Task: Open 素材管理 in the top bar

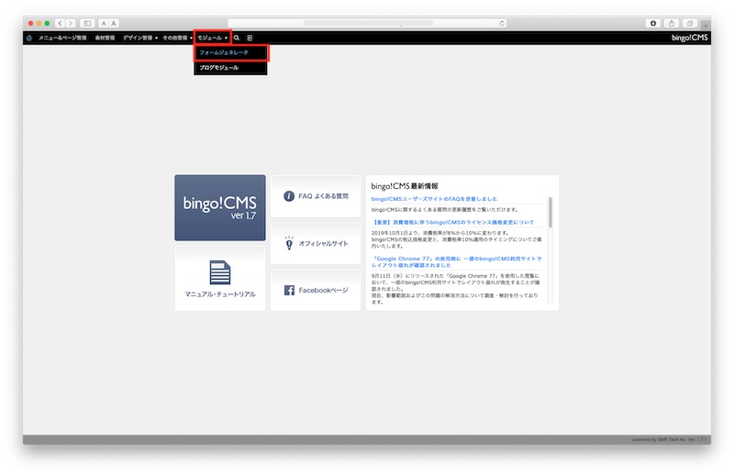Action: (105, 38)
